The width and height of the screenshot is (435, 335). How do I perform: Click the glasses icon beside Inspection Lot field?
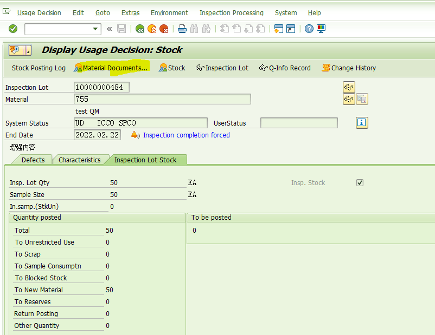click(349, 87)
